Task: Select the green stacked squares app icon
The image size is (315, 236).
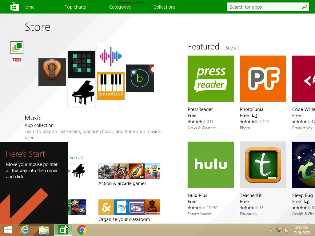Action: [x=17, y=48]
